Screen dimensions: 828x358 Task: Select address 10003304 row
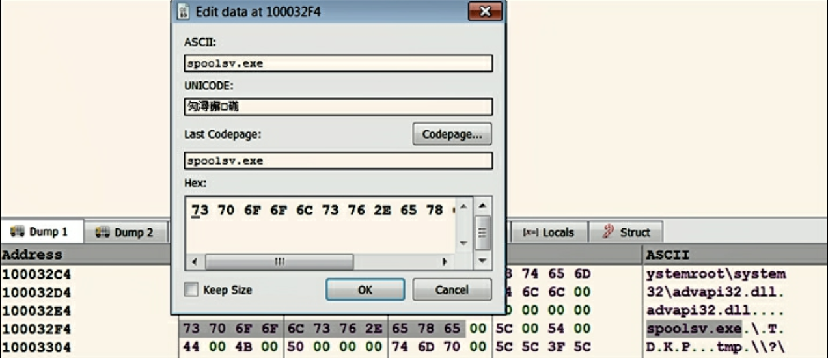pyautogui.click(x=36, y=347)
